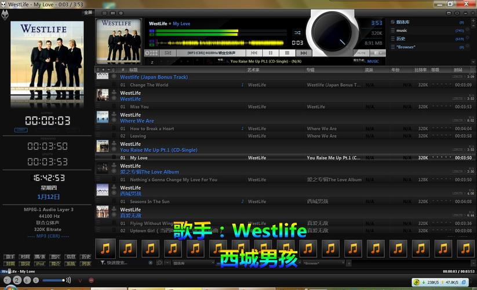477x290 pixels.
Task: Click the playlist add (+) icon
Action: [103, 70]
